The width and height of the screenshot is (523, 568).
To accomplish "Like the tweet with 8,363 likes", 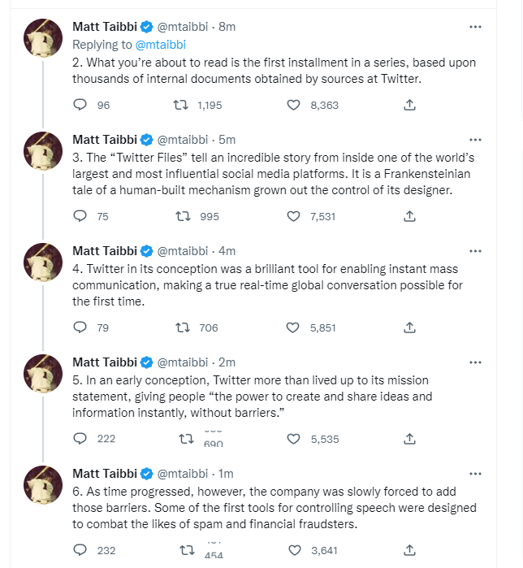I will click(293, 105).
